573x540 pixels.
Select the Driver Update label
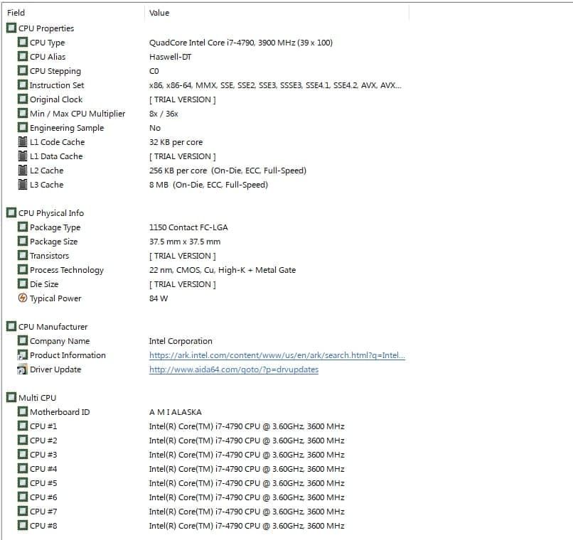(55, 369)
